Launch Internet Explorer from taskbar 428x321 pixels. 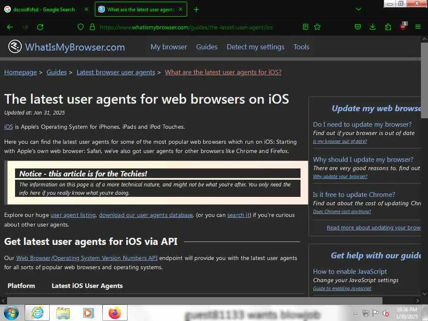[37, 313]
